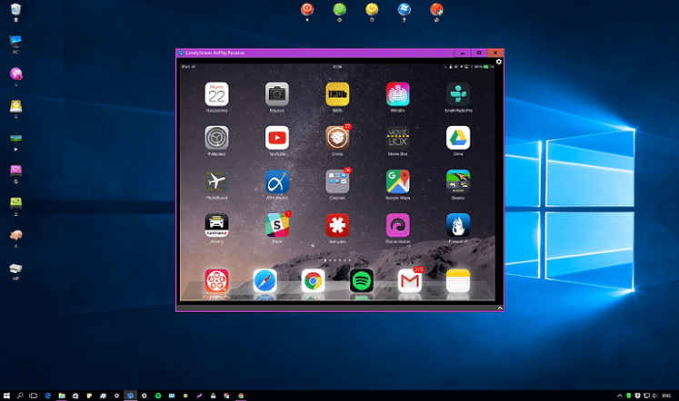
Task: Open the Cydia app
Action: (x=337, y=138)
